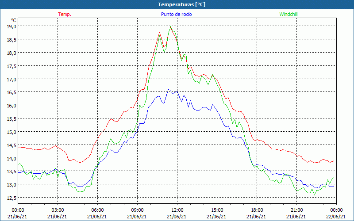Click the 09:00 time axis label
Viewport: 354px width, 221px height.
tap(137, 210)
